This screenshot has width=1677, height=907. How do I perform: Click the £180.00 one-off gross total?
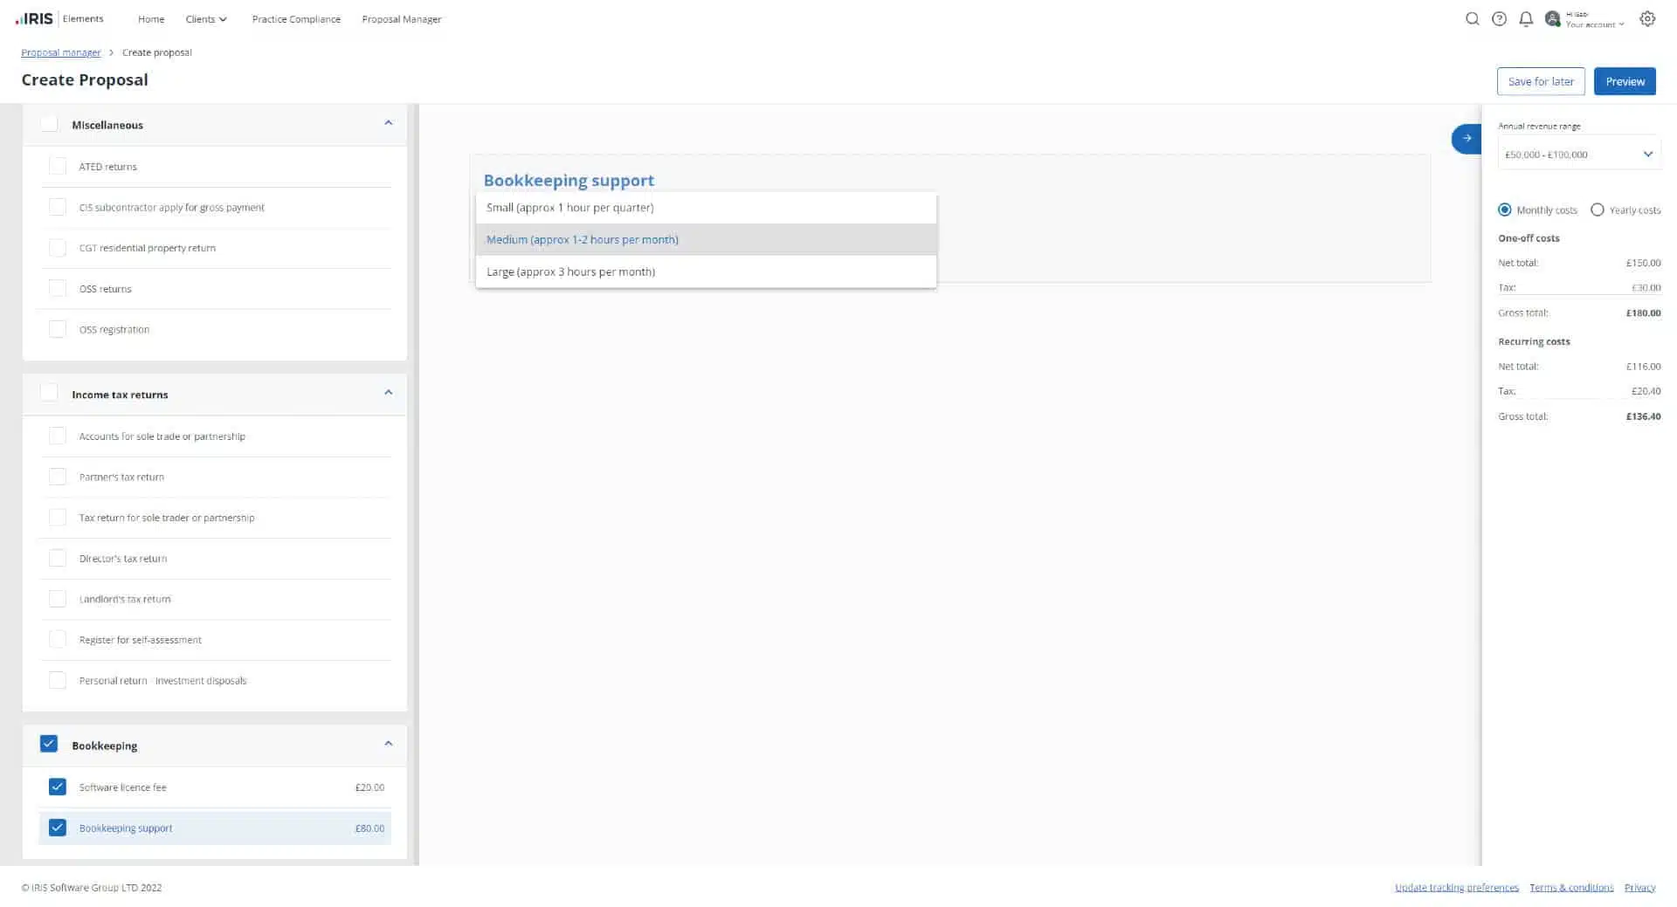[x=1643, y=313]
